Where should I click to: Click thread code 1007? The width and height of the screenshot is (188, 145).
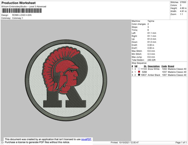pos(164,75)
